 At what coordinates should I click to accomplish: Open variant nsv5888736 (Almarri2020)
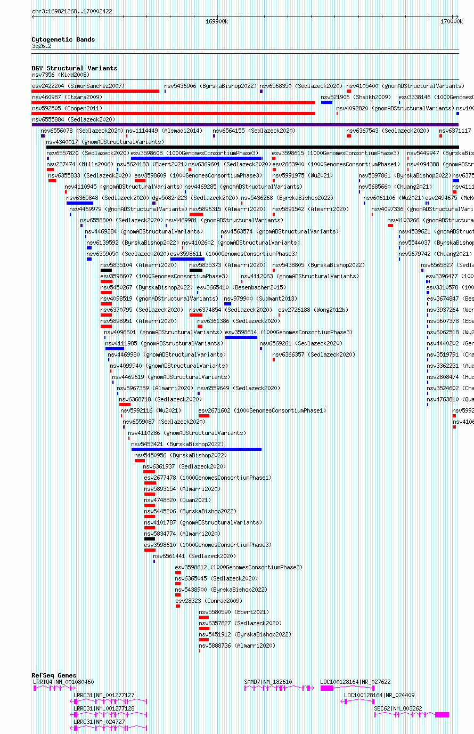pyautogui.click(x=237, y=646)
